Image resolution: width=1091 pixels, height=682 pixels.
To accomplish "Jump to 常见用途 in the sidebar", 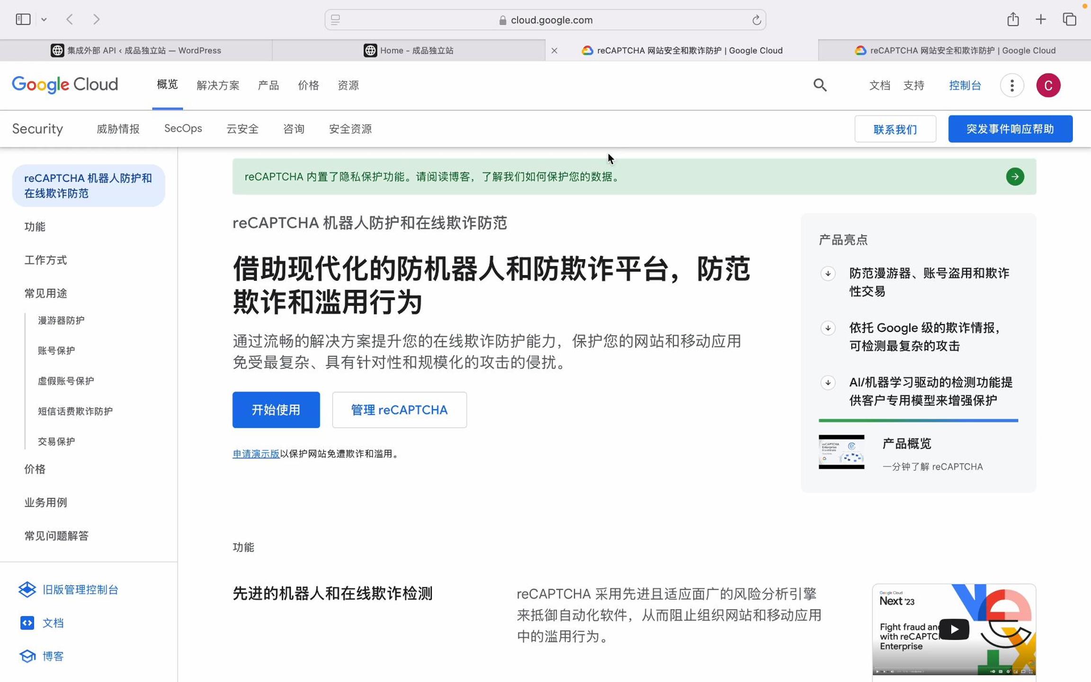I will tap(45, 293).
